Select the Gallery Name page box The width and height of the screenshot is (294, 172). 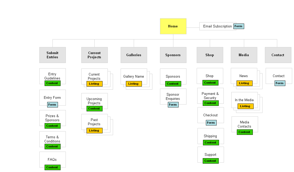click(134, 76)
